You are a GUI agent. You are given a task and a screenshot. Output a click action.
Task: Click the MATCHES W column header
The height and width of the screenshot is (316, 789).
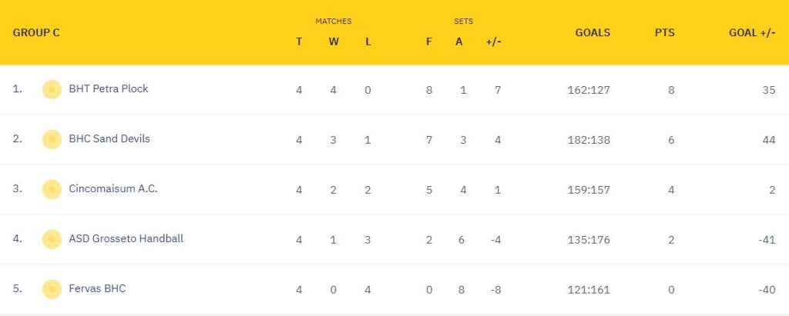(334, 42)
